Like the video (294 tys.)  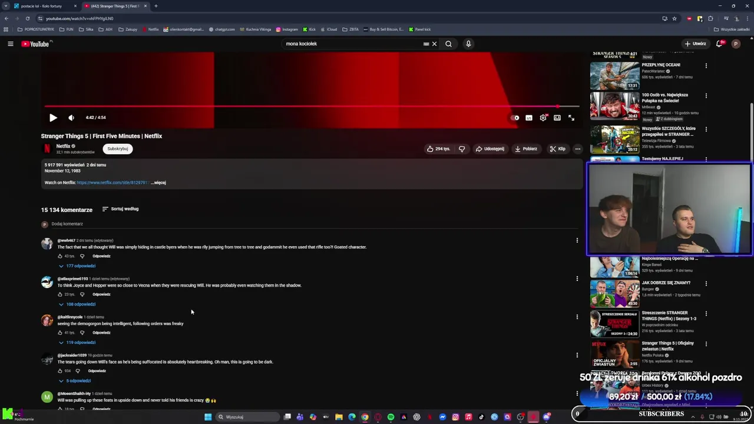point(439,149)
